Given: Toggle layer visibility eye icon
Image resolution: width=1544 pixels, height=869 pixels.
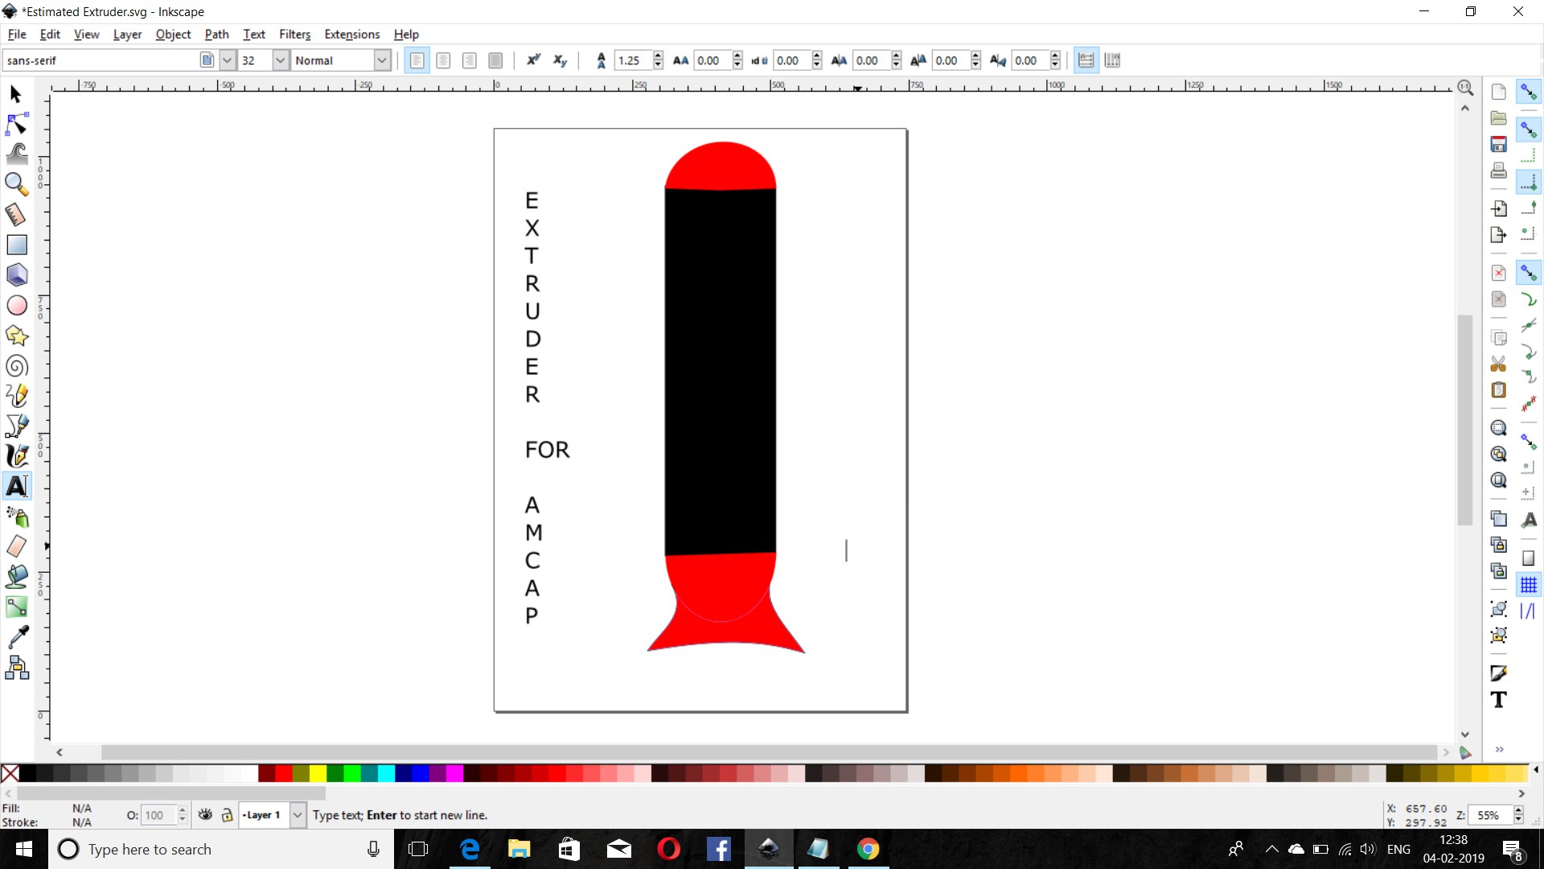Looking at the screenshot, I should point(206,815).
